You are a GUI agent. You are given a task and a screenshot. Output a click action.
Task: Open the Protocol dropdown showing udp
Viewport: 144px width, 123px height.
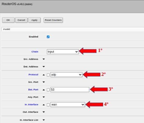coord(66,75)
